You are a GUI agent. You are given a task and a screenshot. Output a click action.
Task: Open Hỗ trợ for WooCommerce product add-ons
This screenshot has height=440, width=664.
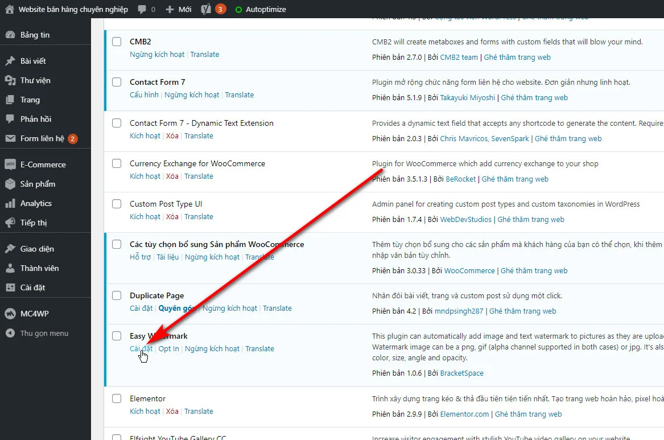[140, 257]
